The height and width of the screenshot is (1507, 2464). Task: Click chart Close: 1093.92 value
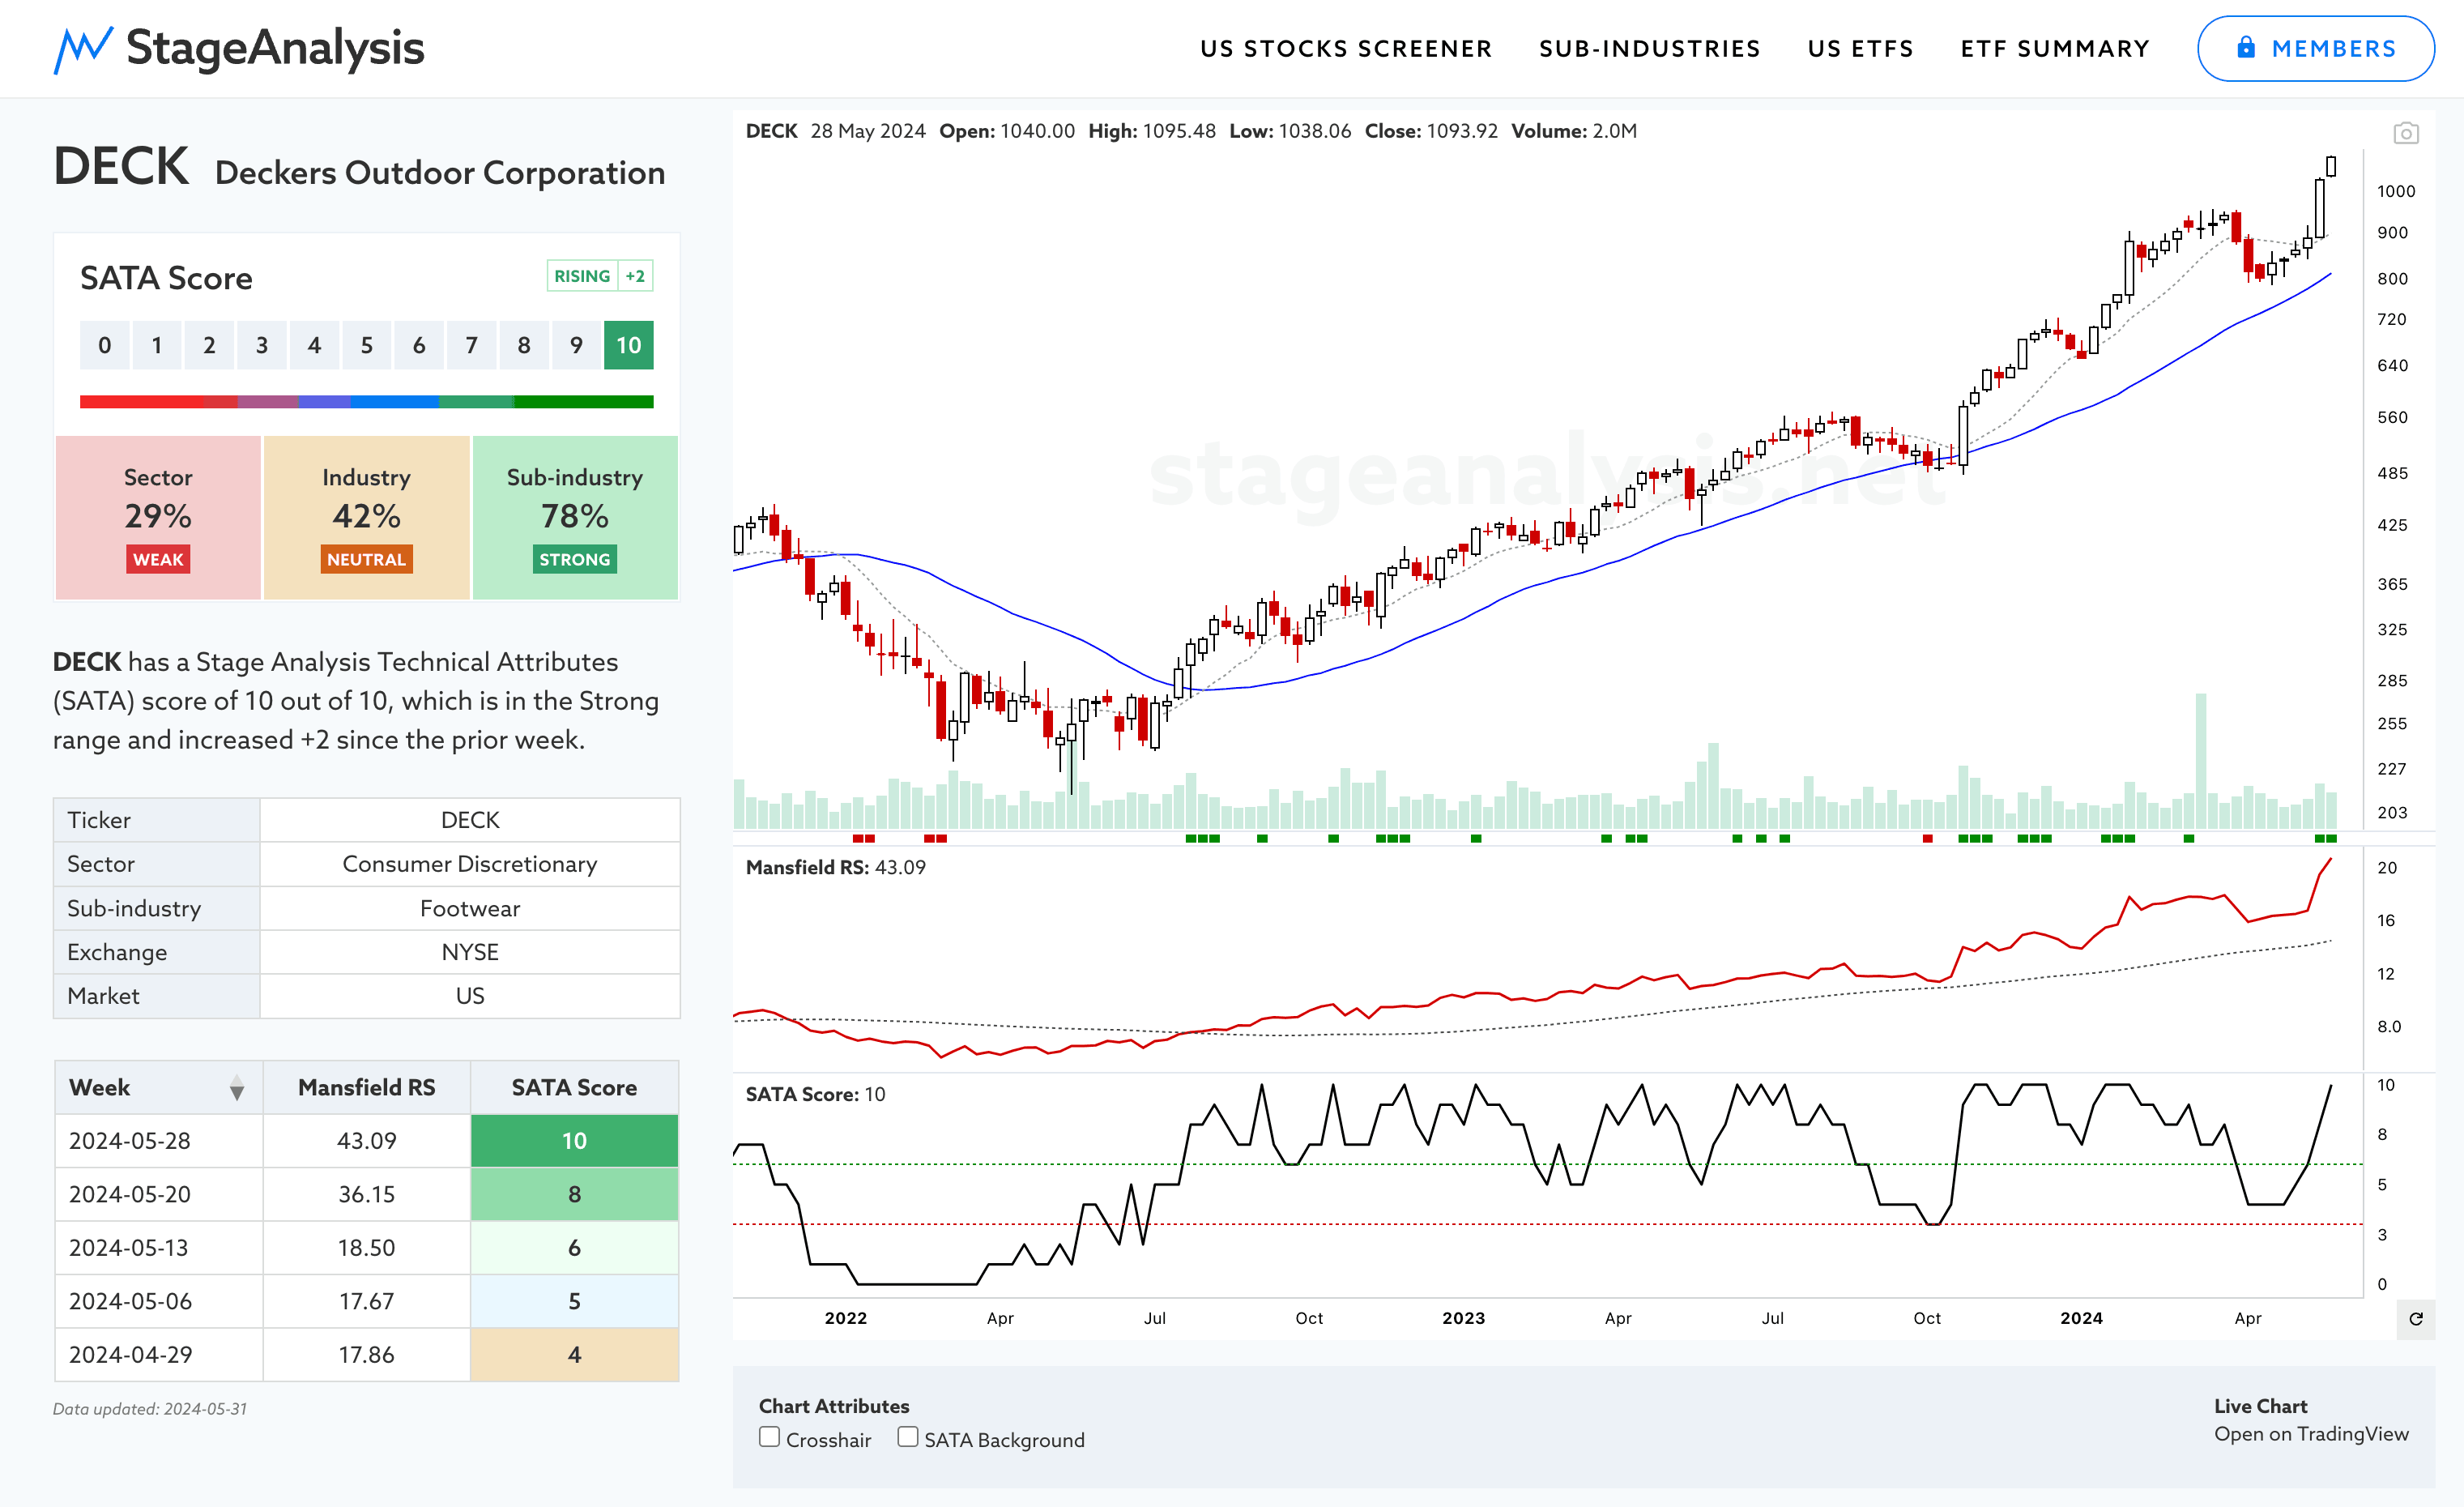tap(1431, 131)
